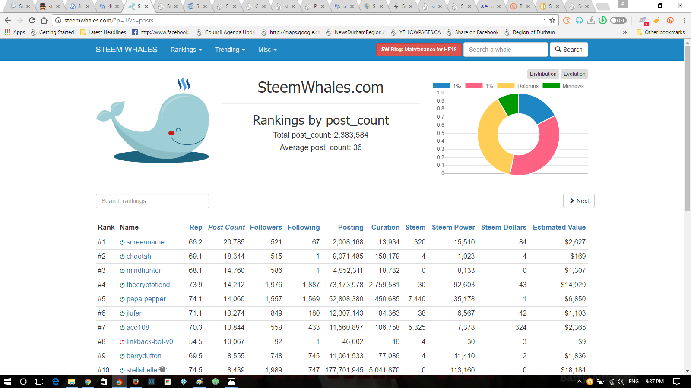The width and height of the screenshot is (691, 388).
Task: Click the browser back arrow
Action: [8, 20]
